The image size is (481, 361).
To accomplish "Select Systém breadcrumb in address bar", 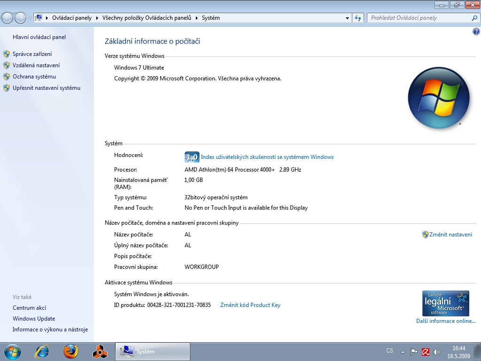I will point(211,18).
